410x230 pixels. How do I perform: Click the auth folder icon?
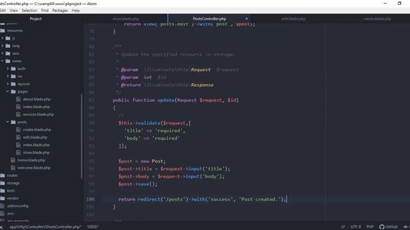(13, 68)
